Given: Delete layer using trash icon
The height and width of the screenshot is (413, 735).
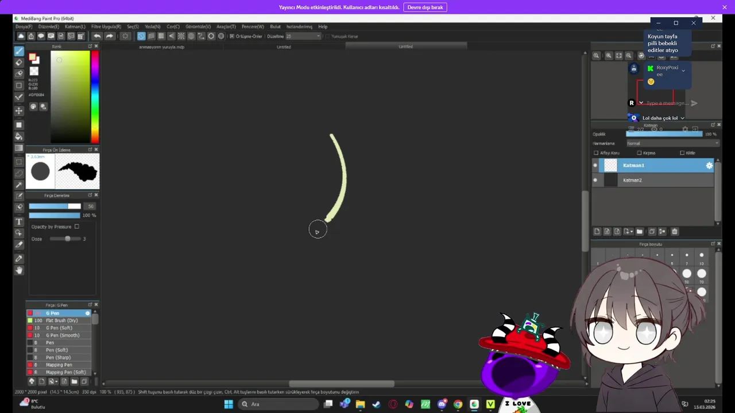Looking at the screenshot, I should tap(675, 232).
